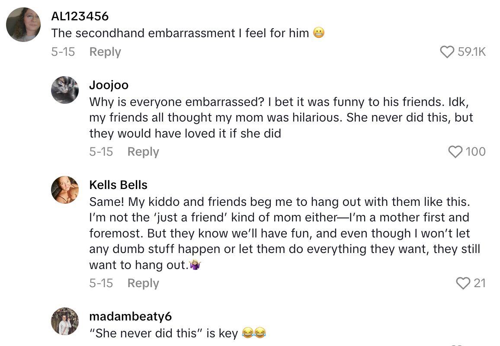The image size is (500, 346).
Task: Select the 5-15 timestamp on Joojoo's reply
Action: (101, 151)
